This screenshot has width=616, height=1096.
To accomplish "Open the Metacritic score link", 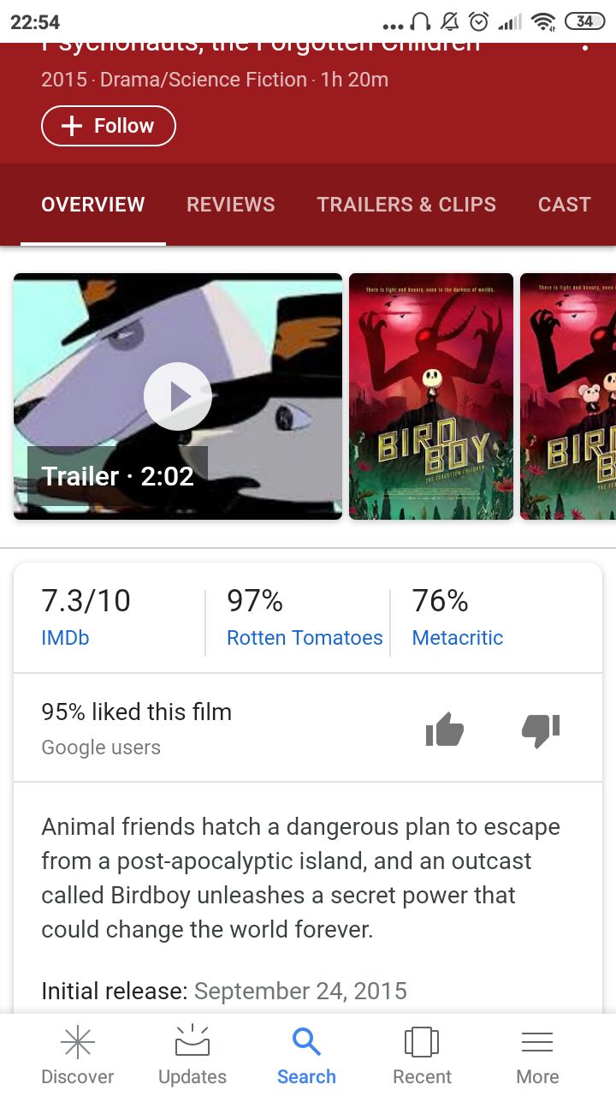I will [458, 638].
